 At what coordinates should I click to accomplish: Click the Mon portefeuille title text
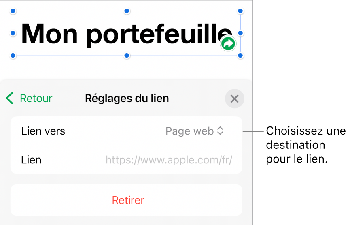tap(121, 33)
